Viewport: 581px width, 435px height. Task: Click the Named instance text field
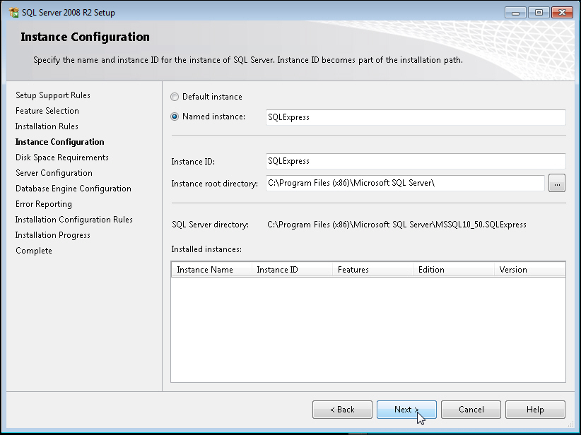(416, 117)
